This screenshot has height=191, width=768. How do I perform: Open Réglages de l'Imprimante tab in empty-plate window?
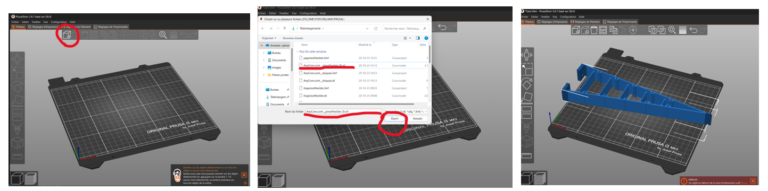(110, 27)
